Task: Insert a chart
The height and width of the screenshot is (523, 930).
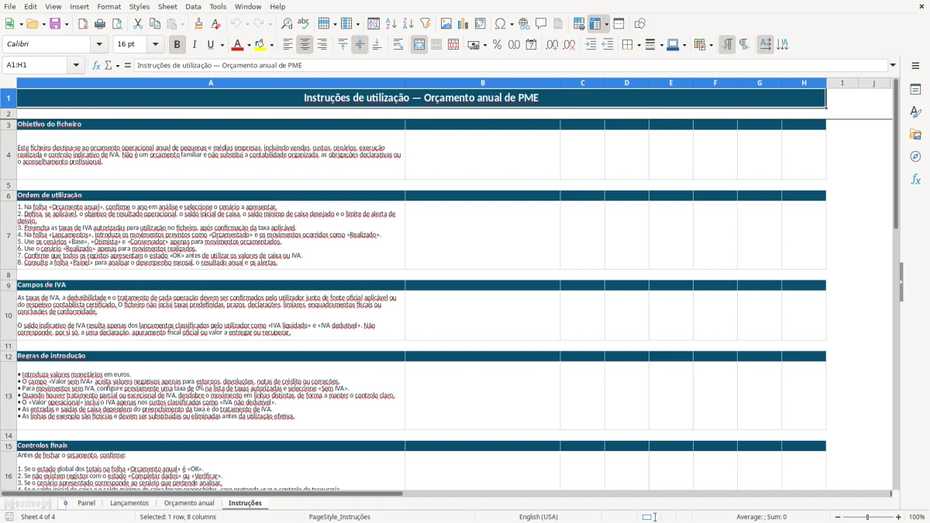Action: click(x=463, y=24)
